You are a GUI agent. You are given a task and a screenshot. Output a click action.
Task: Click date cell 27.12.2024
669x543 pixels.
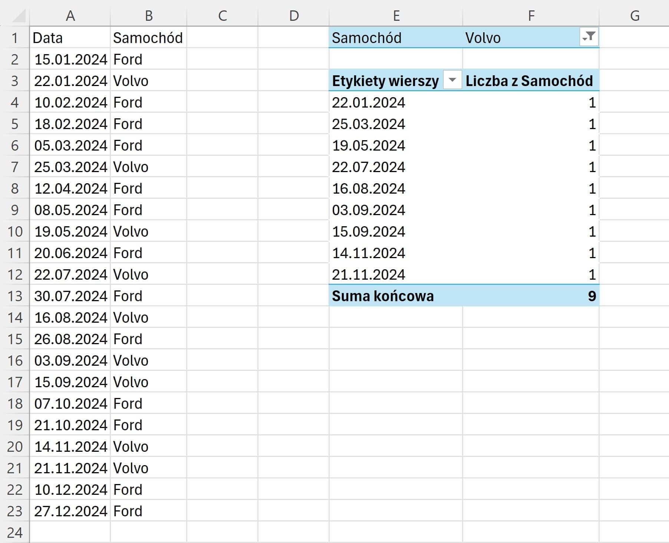coord(70,511)
